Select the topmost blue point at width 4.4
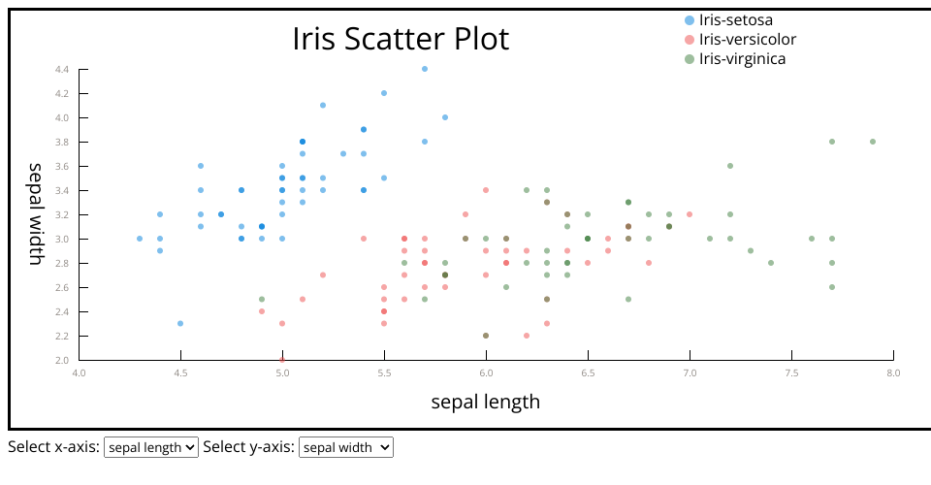The image size is (931, 485). point(425,69)
